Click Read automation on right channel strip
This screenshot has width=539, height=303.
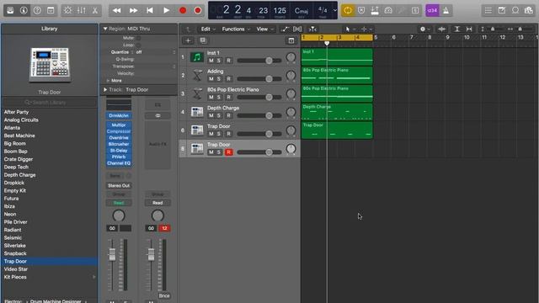157,203
